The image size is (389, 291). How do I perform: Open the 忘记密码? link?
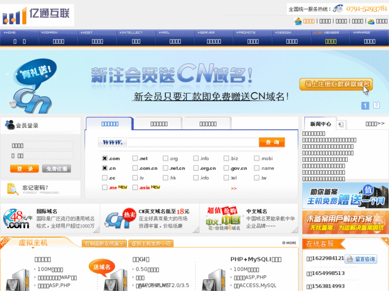point(35,187)
